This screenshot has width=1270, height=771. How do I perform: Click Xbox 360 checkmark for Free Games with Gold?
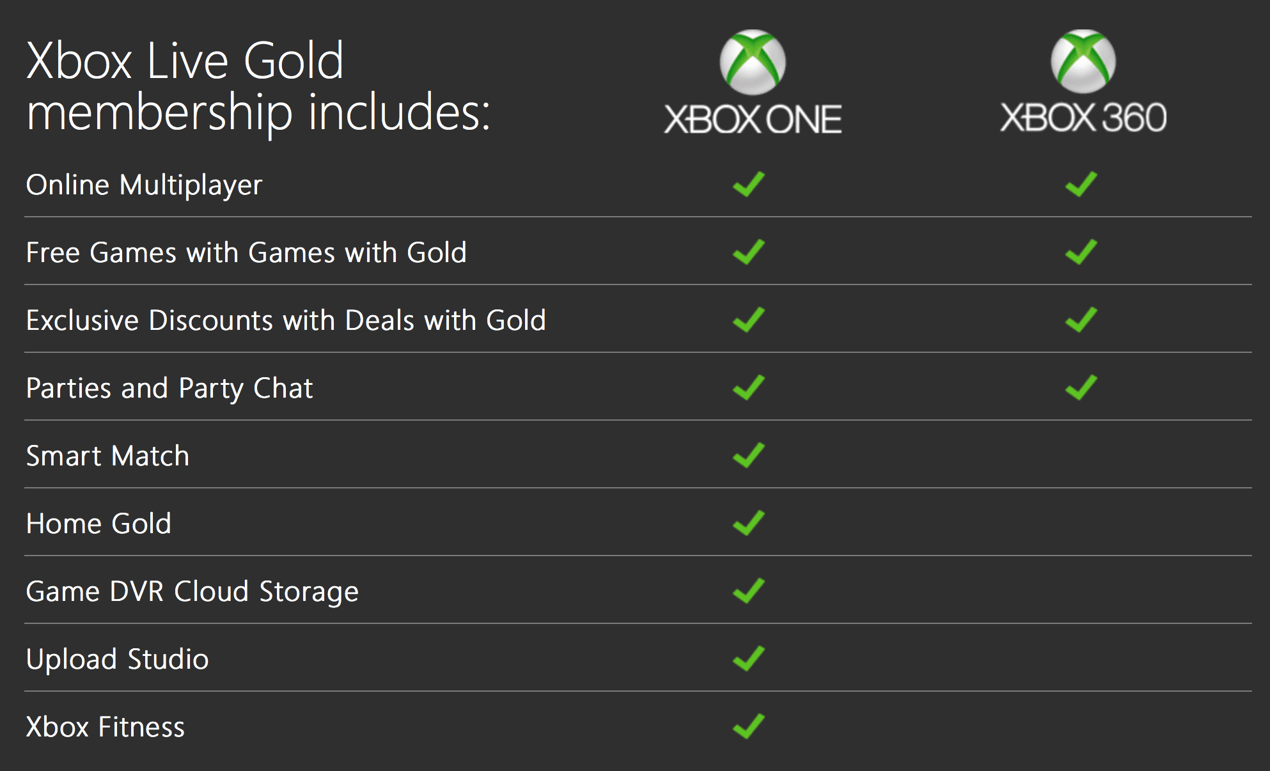(x=1081, y=252)
